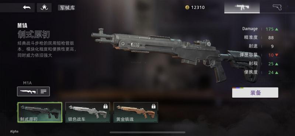The height and width of the screenshot is (136, 295).
Task: Click the lock icon on 黄金镇魂
Action: (153, 106)
